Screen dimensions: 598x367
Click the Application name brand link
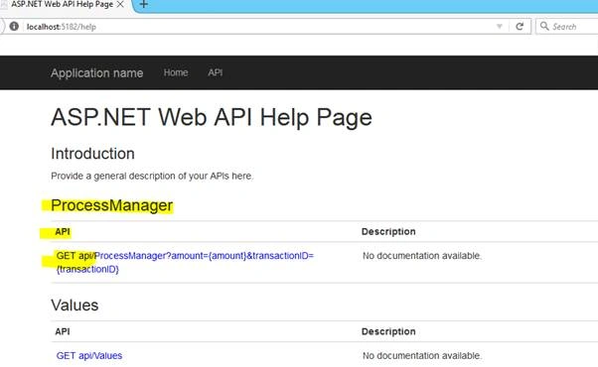coord(97,72)
